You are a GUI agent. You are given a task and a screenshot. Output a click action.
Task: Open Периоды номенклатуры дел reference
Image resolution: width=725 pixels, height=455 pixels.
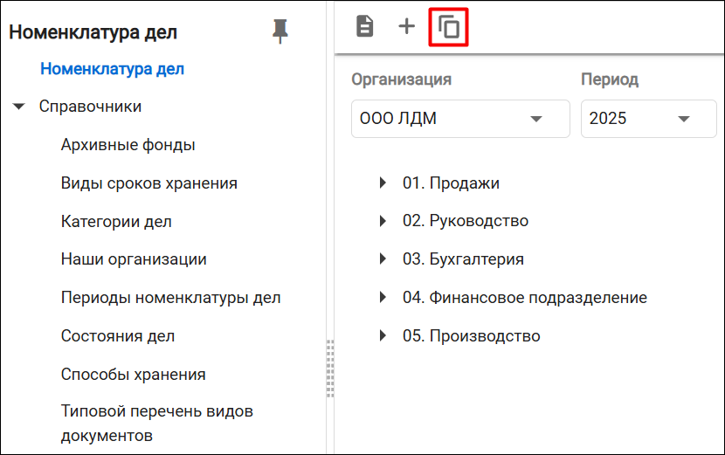pos(170,298)
